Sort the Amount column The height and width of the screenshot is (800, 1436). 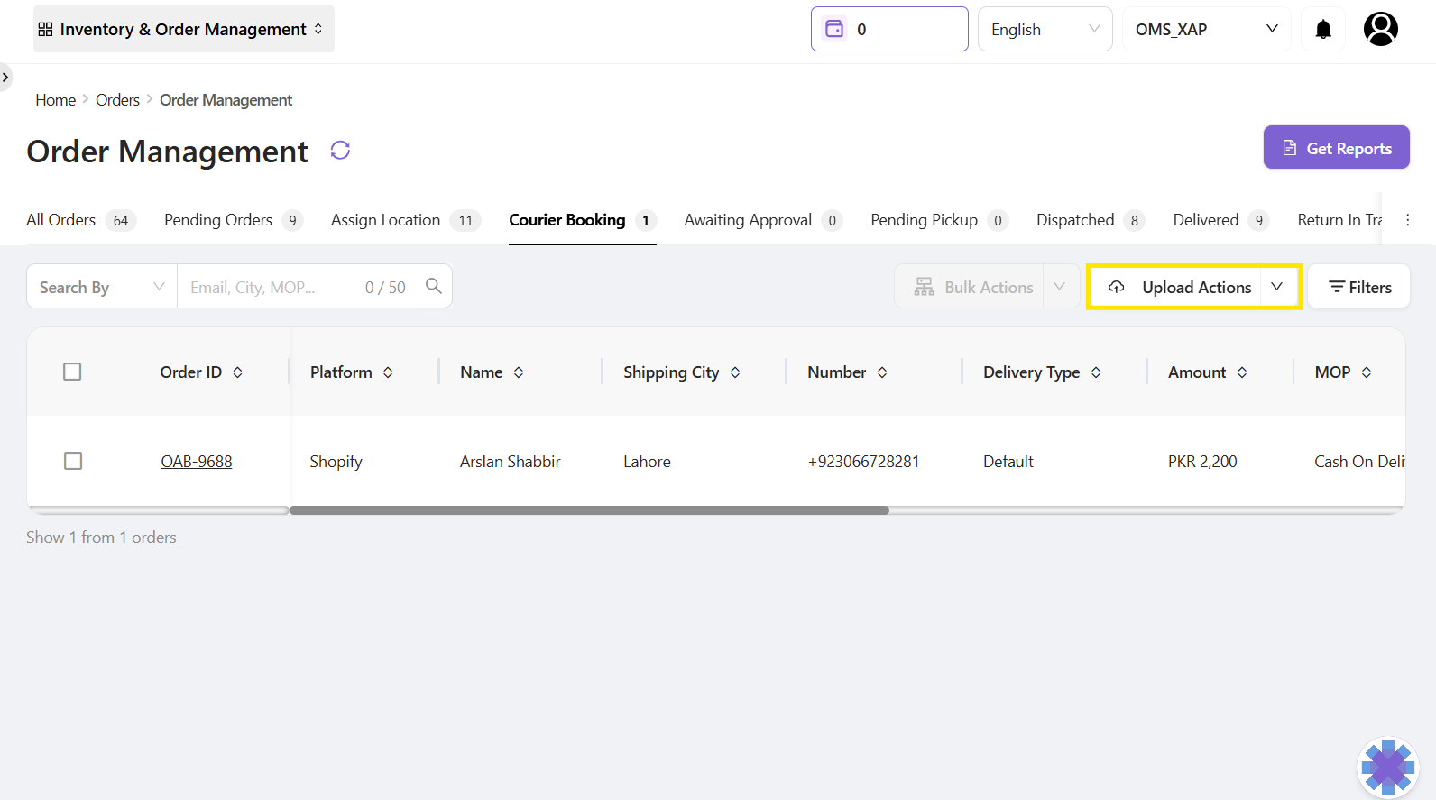point(1242,372)
